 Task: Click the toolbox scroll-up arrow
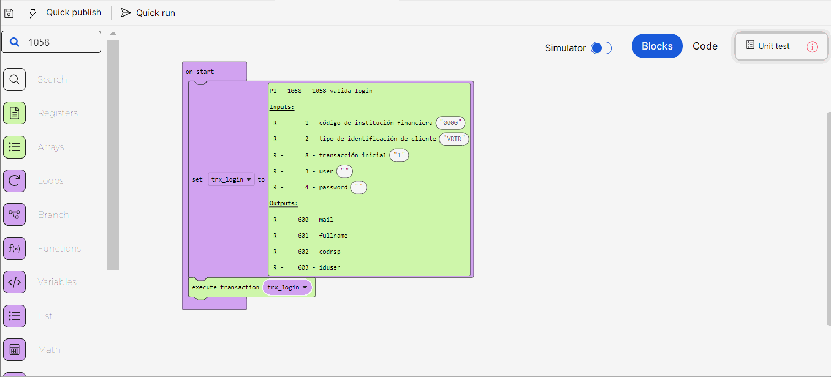click(x=113, y=34)
